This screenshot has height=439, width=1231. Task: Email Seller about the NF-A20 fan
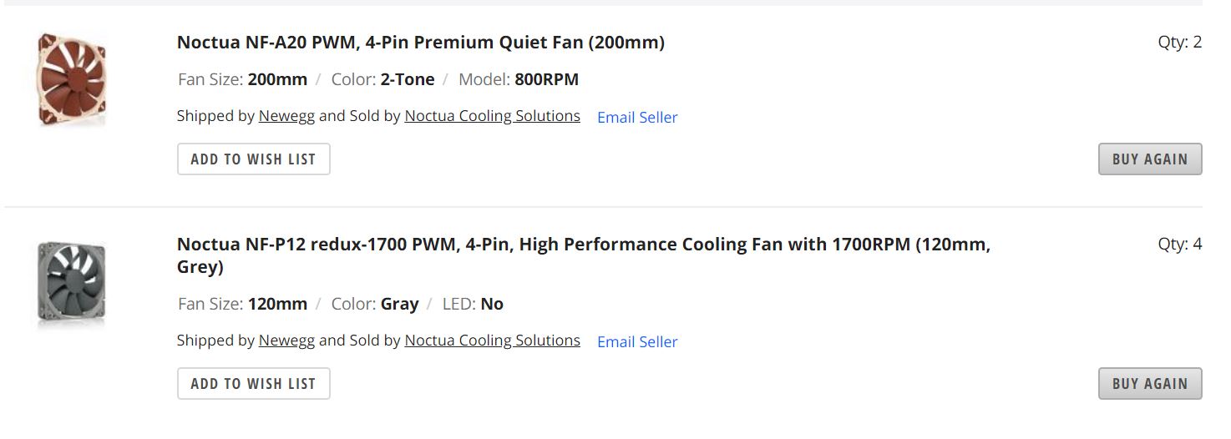point(637,118)
